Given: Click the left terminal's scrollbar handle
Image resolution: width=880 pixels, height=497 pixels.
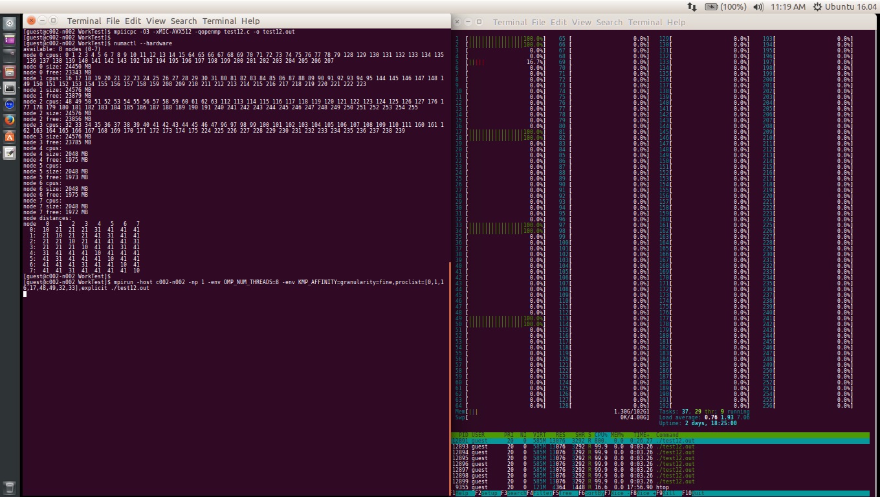Looking at the screenshot, I should coord(450,378).
